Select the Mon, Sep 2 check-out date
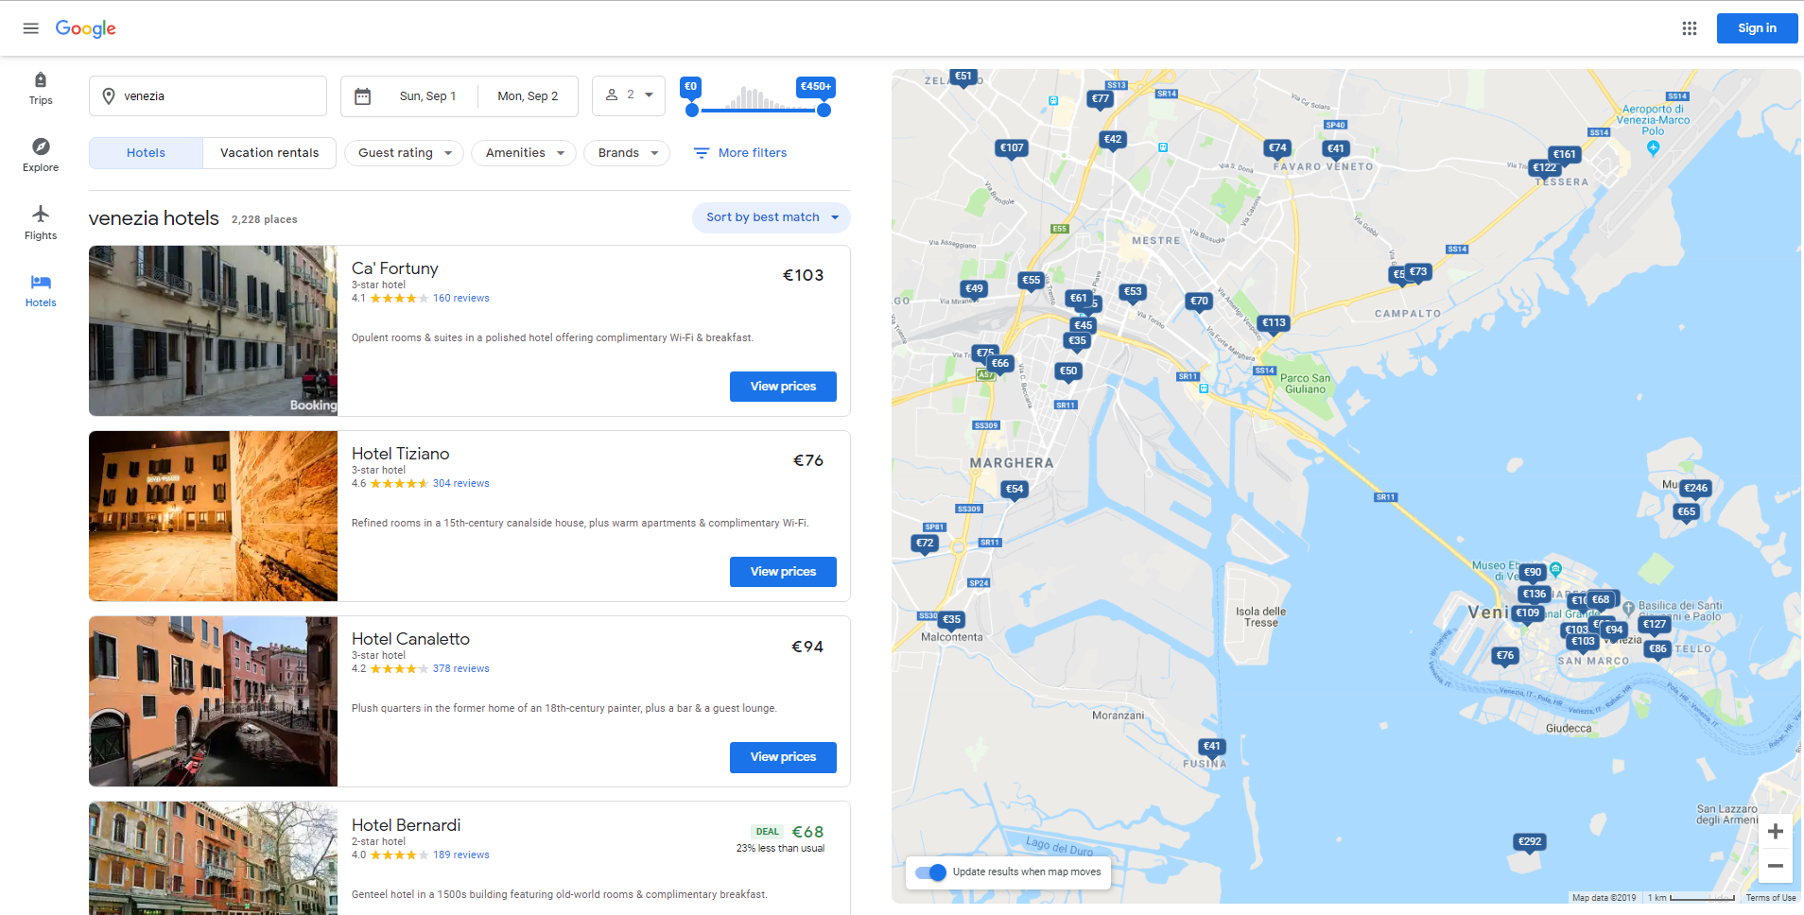1804x915 pixels. [x=528, y=96]
